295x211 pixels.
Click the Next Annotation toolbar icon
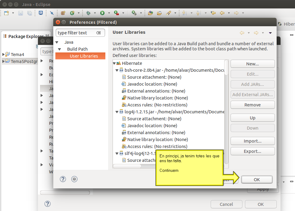point(185,13)
